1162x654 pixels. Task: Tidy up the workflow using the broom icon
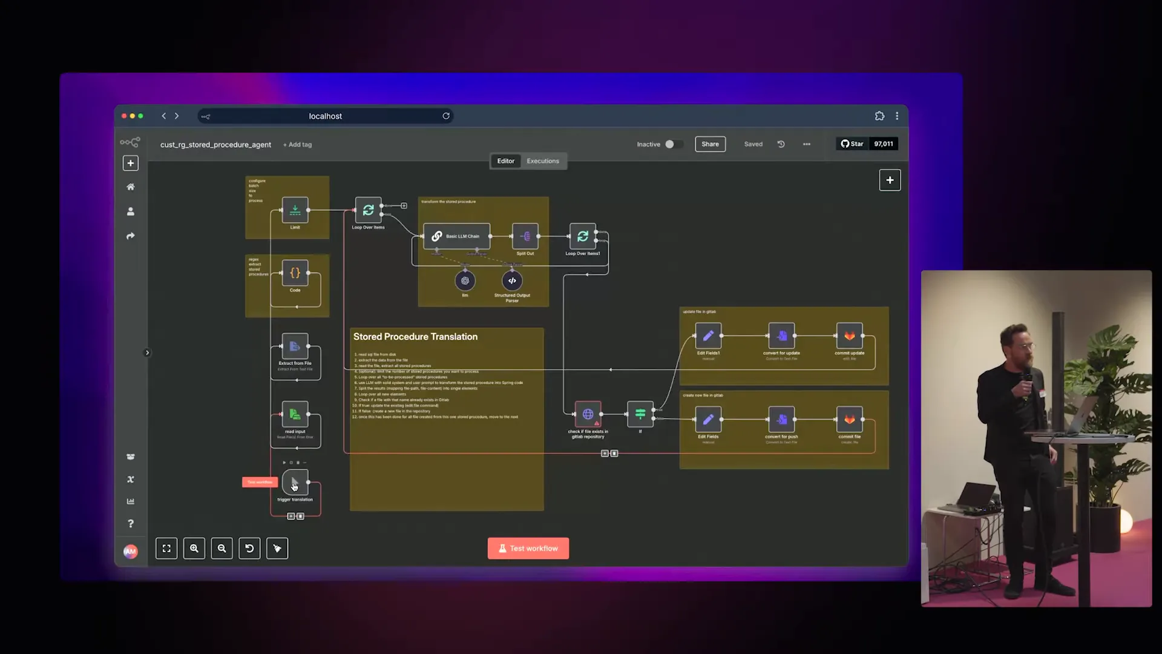coord(277,548)
